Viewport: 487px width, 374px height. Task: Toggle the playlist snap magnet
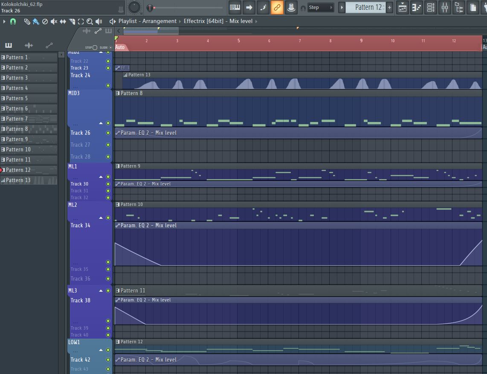click(13, 21)
